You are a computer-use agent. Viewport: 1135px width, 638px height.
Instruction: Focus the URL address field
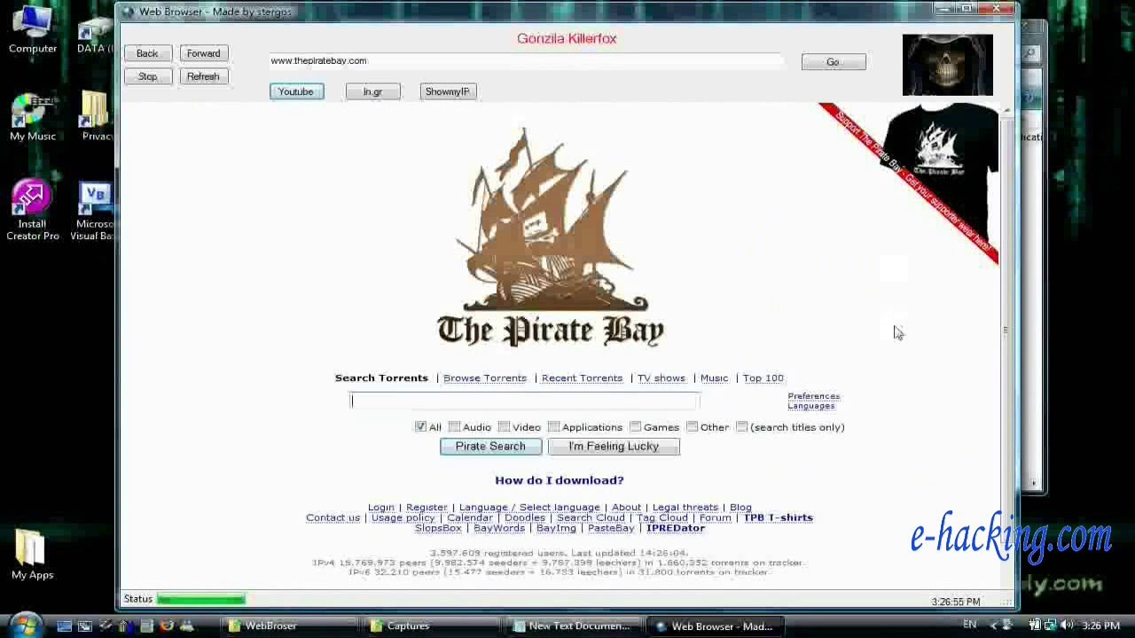pyautogui.click(x=527, y=61)
